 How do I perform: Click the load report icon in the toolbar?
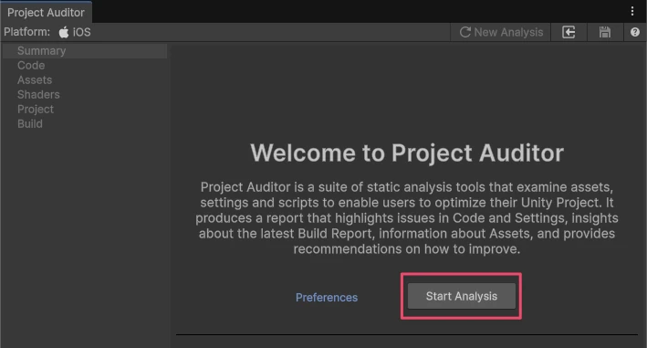(x=569, y=32)
